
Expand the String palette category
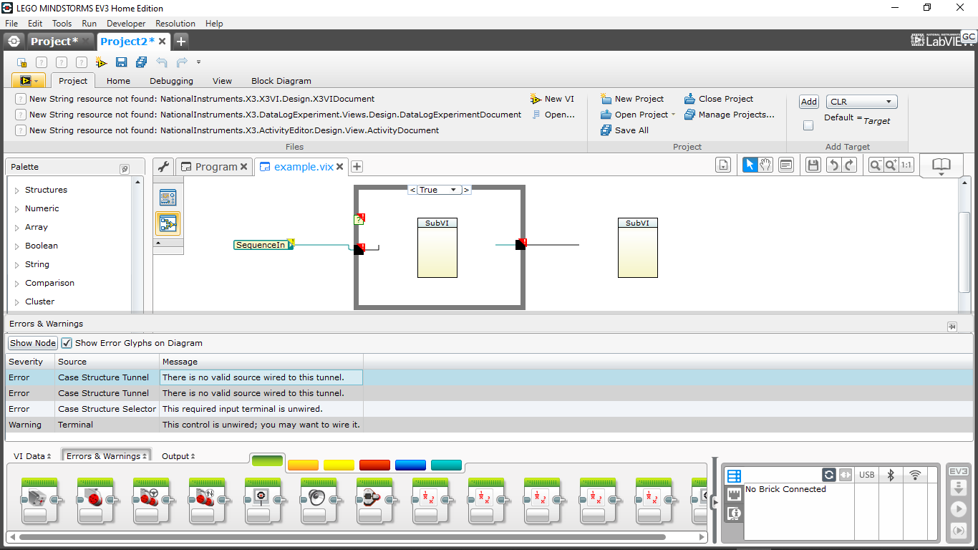click(x=17, y=265)
